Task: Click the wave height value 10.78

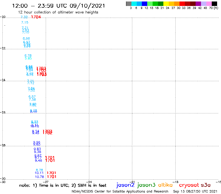Action: pos(39,177)
